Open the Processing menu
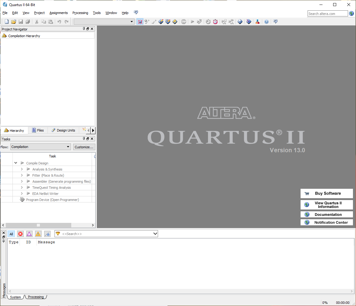 pos(80,13)
